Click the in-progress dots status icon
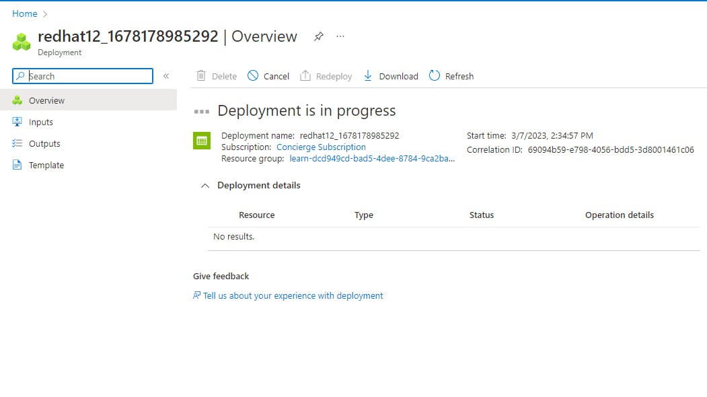The width and height of the screenshot is (707, 397). point(202,112)
